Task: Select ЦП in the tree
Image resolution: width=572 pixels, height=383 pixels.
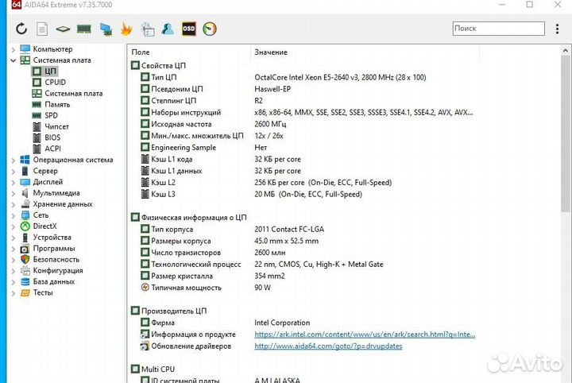Action: (50, 72)
